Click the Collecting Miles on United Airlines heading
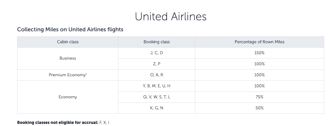 [x=70, y=29]
